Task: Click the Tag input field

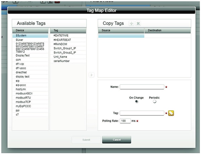Action: click(142, 113)
